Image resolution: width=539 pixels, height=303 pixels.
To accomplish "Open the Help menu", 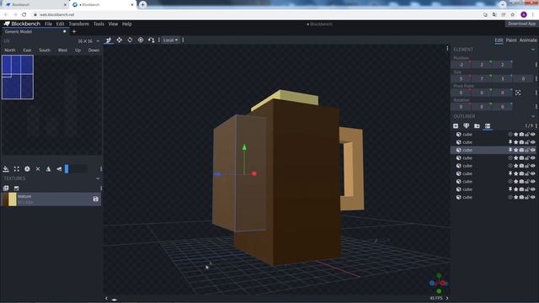I will pos(127,24).
